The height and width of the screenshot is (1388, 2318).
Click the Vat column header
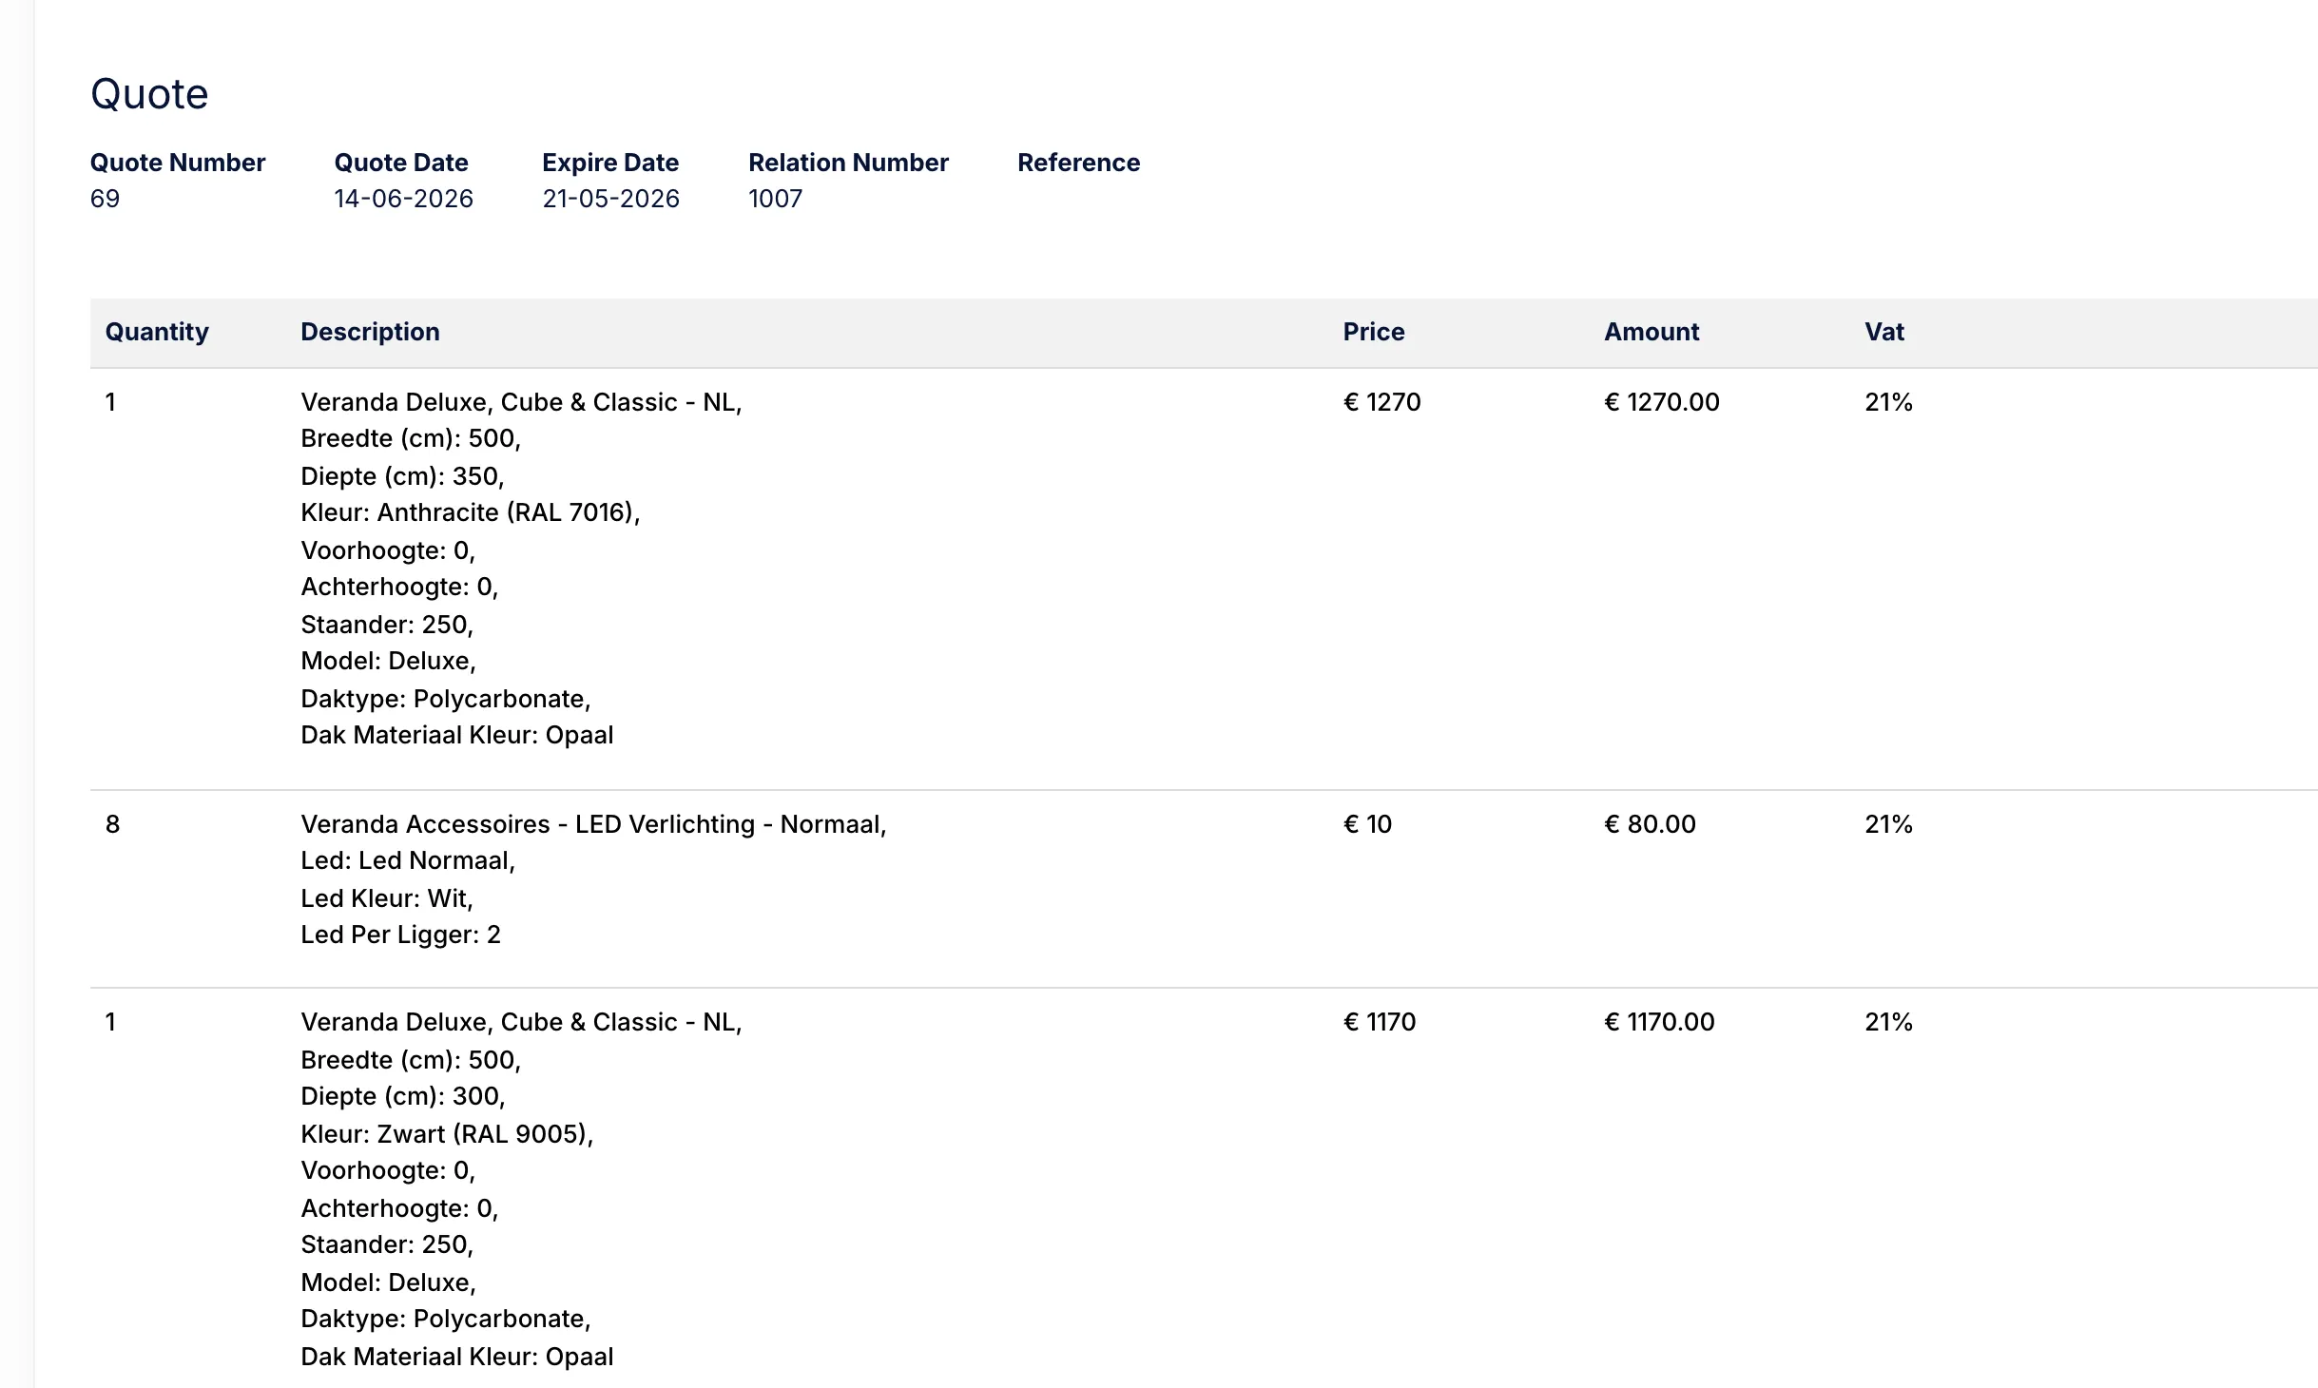1883,332
